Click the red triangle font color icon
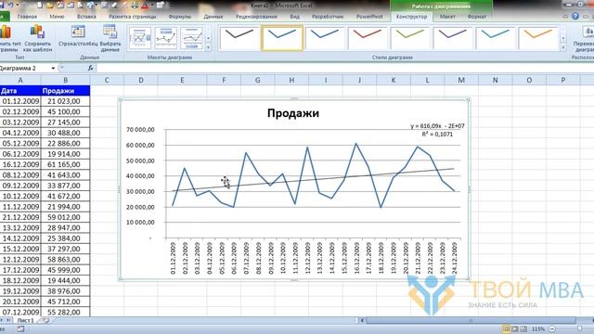This screenshot has height=334, width=594. click(145, 6)
